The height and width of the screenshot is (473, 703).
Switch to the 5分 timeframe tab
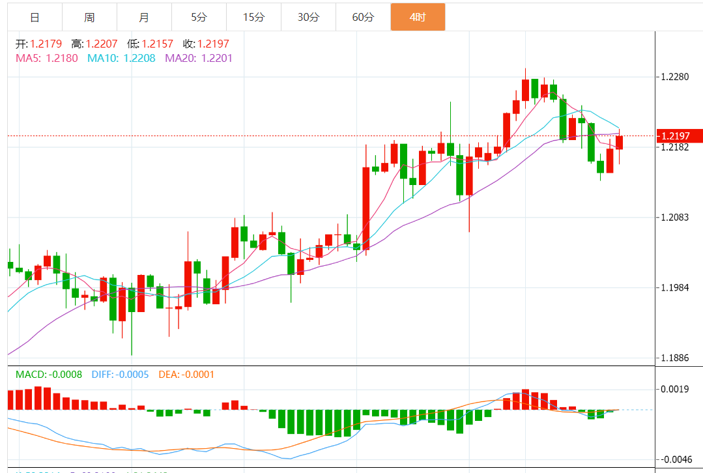coord(199,17)
